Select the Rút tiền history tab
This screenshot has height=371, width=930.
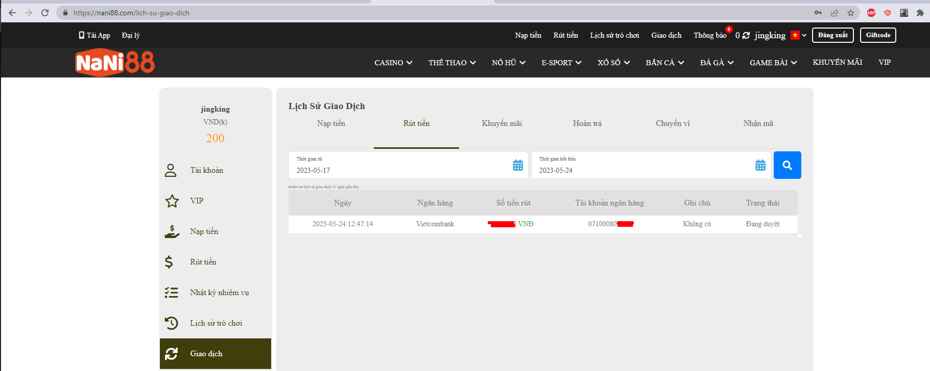point(416,123)
